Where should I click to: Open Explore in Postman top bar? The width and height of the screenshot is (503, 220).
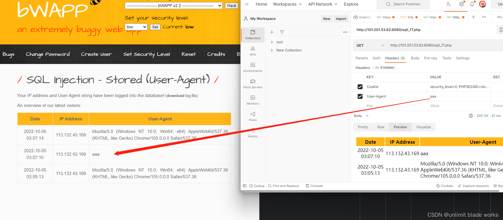(x=351, y=4)
